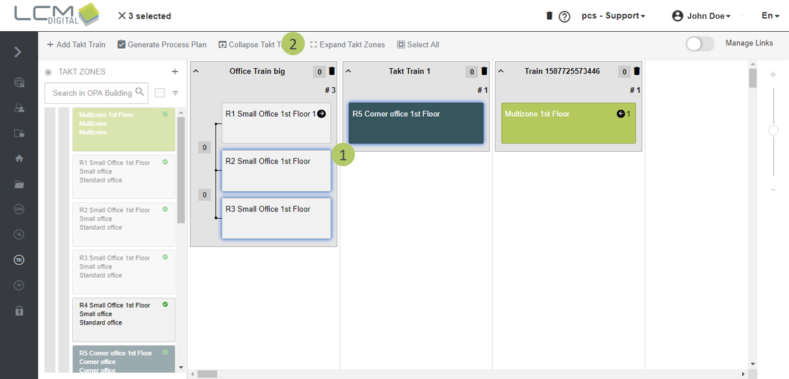The height and width of the screenshot is (379, 789).
Task: Click the delete icon in top header
Action: pos(549,16)
